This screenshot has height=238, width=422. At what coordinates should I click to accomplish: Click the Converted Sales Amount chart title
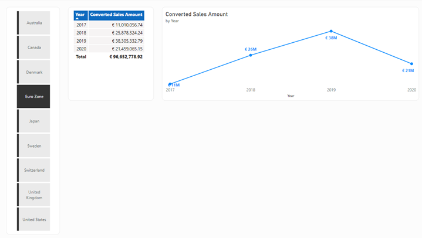tap(197, 14)
